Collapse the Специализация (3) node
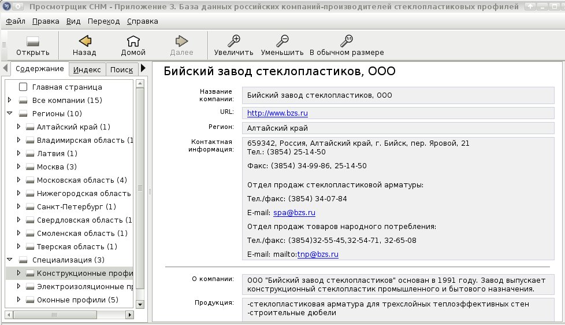This screenshot has width=565, height=325. click(x=10, y=259)
